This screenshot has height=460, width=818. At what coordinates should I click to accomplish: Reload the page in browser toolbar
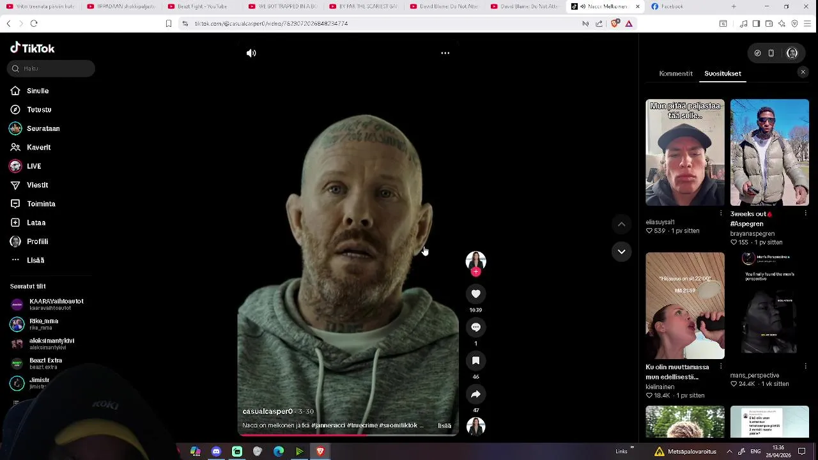pos(34,24)
